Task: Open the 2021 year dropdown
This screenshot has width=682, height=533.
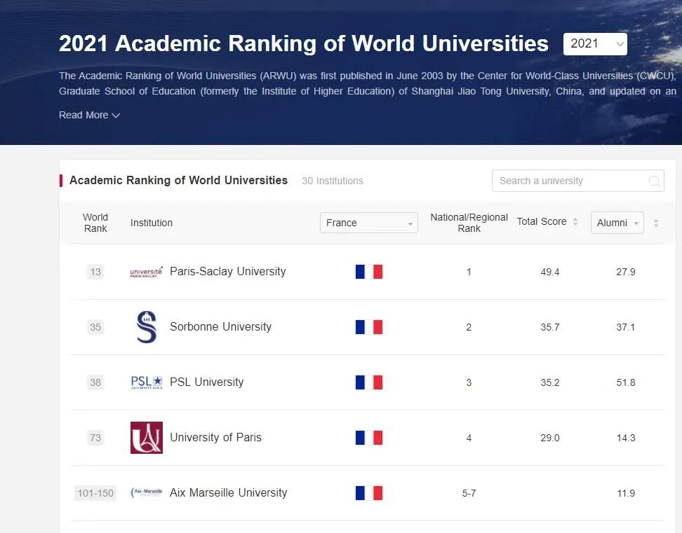Action: click(595, 44)
